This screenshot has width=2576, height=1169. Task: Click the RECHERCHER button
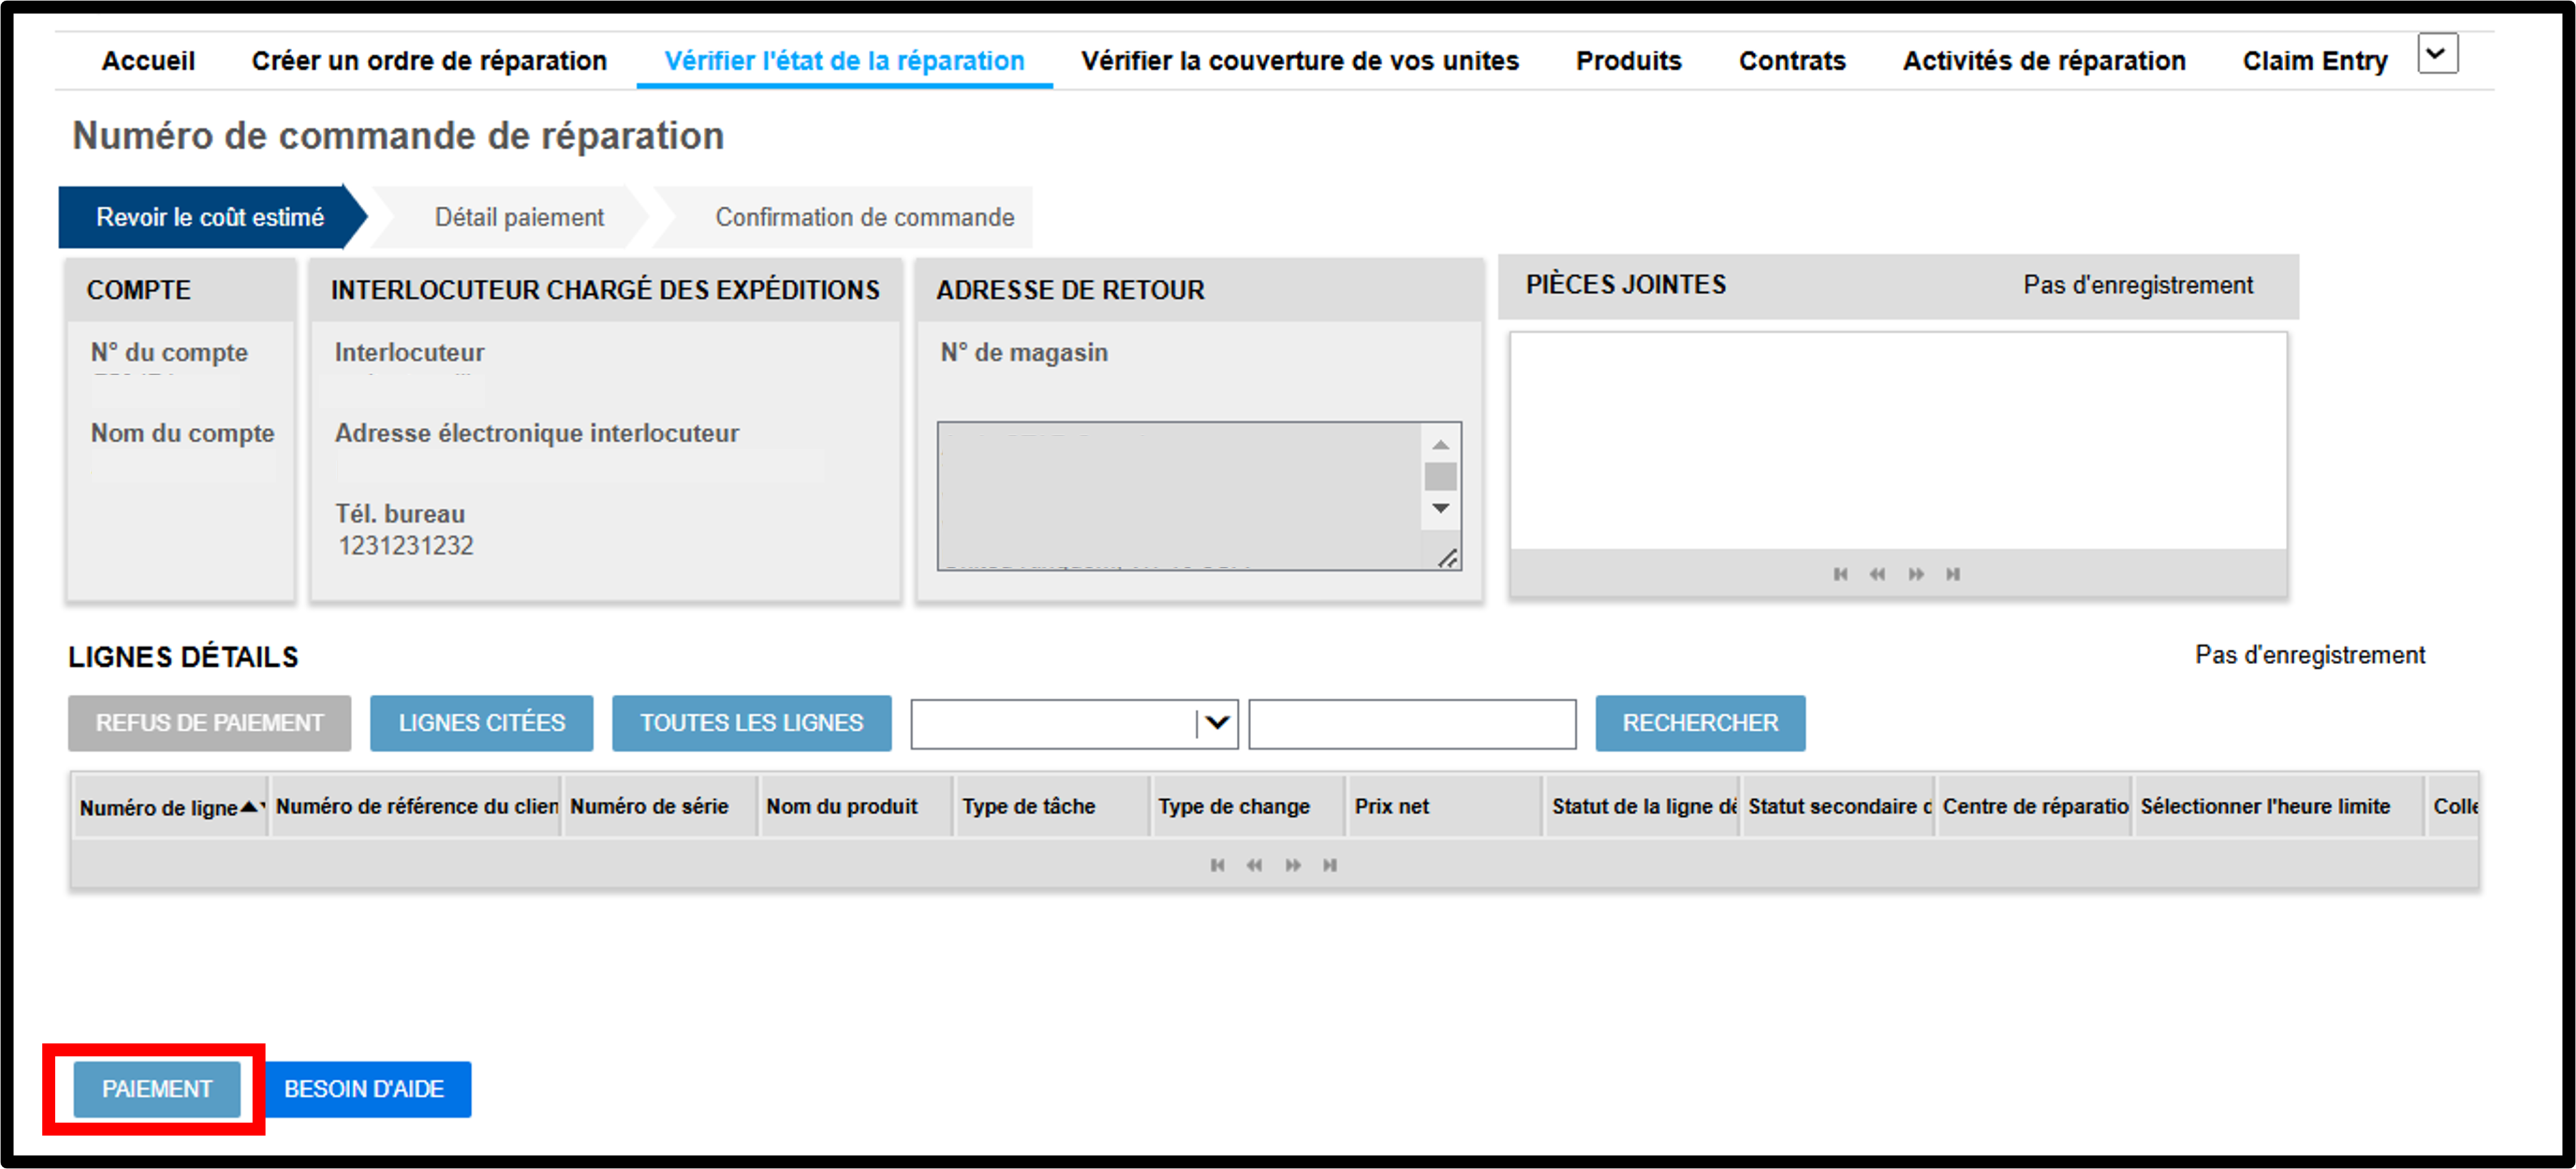pyautogui.click(x=1700, y=723)
